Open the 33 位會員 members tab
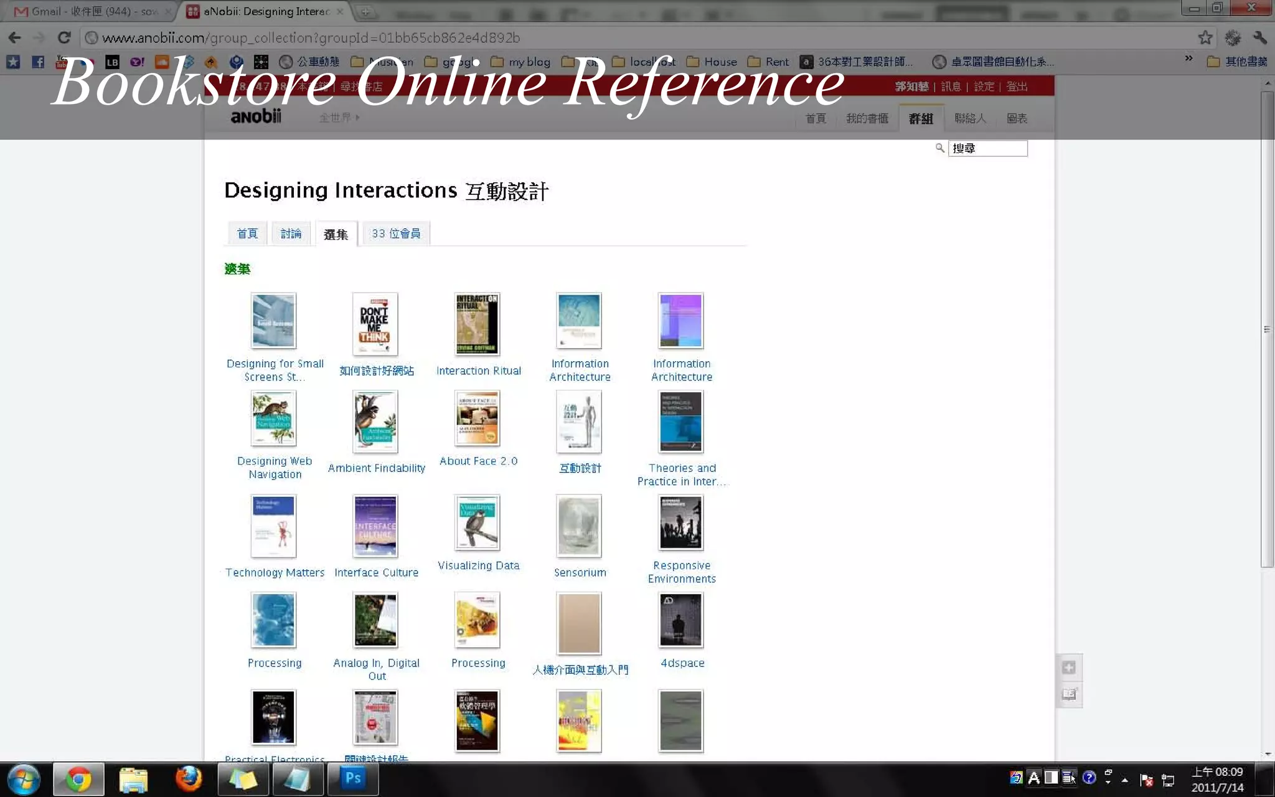This screenshot has width=1275, height=797. pyautogui.click(x=396, y=233)
